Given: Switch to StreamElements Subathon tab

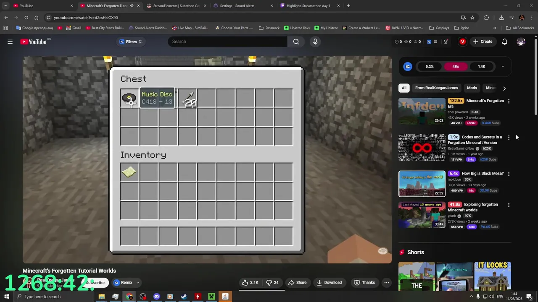Looking at the screenshot, I should click(x=177, y=6).
